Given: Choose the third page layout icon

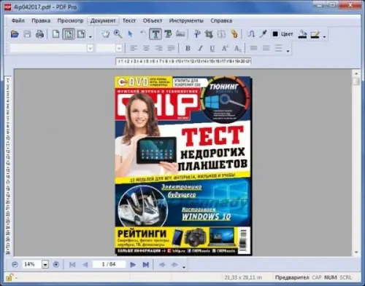Looking at the screenshot, I should 81,34.
